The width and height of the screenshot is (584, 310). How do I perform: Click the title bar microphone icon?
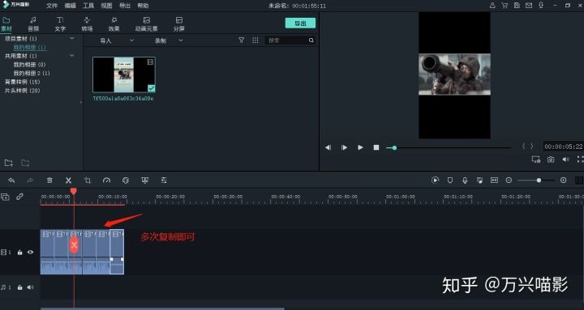(541, 5)
